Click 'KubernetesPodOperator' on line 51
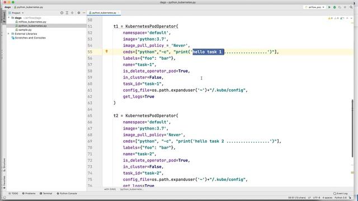This screenshot has height=201, width=358. [x=150, y=26]
